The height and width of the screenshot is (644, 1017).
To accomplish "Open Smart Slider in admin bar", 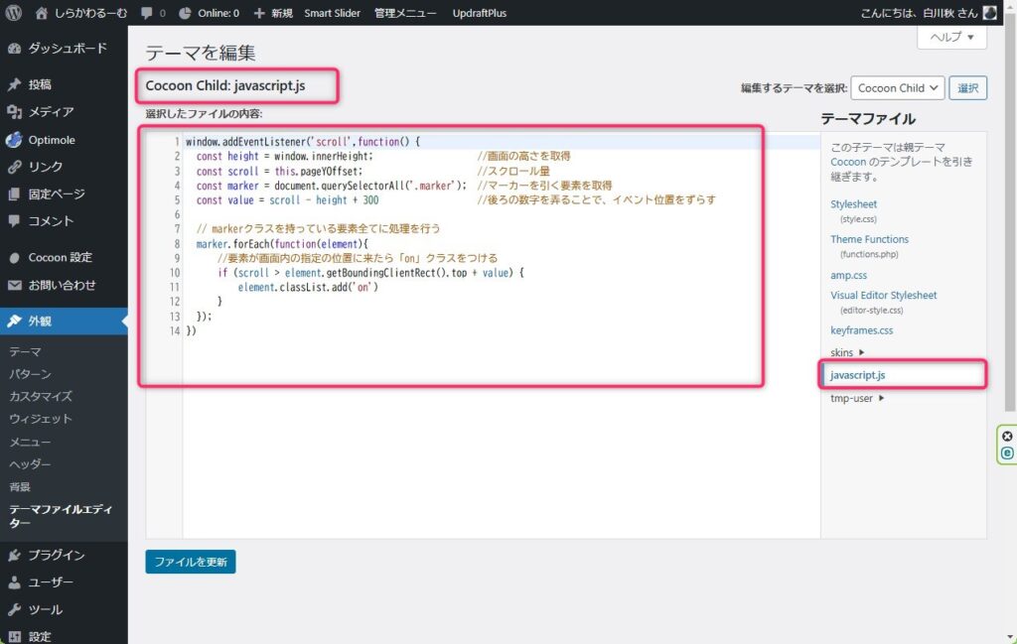I will (334, 13).
